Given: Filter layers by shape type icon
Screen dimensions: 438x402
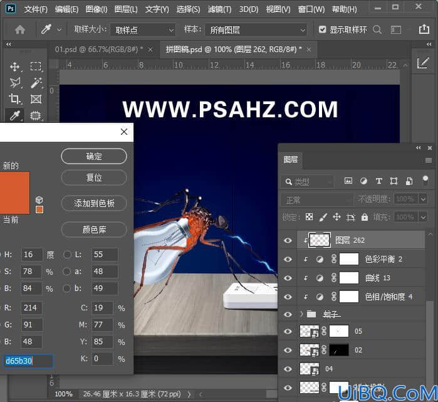Looking at the screenshot, I should [x=394, y=181].
